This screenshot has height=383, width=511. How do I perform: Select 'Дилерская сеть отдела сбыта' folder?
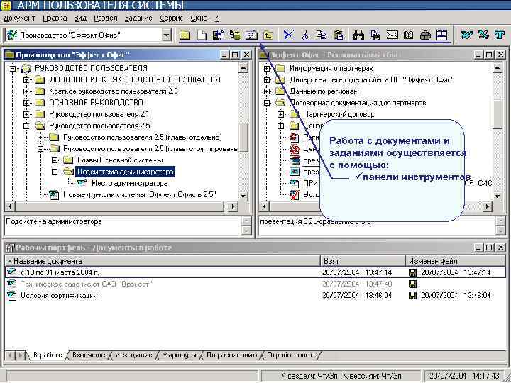372,79
